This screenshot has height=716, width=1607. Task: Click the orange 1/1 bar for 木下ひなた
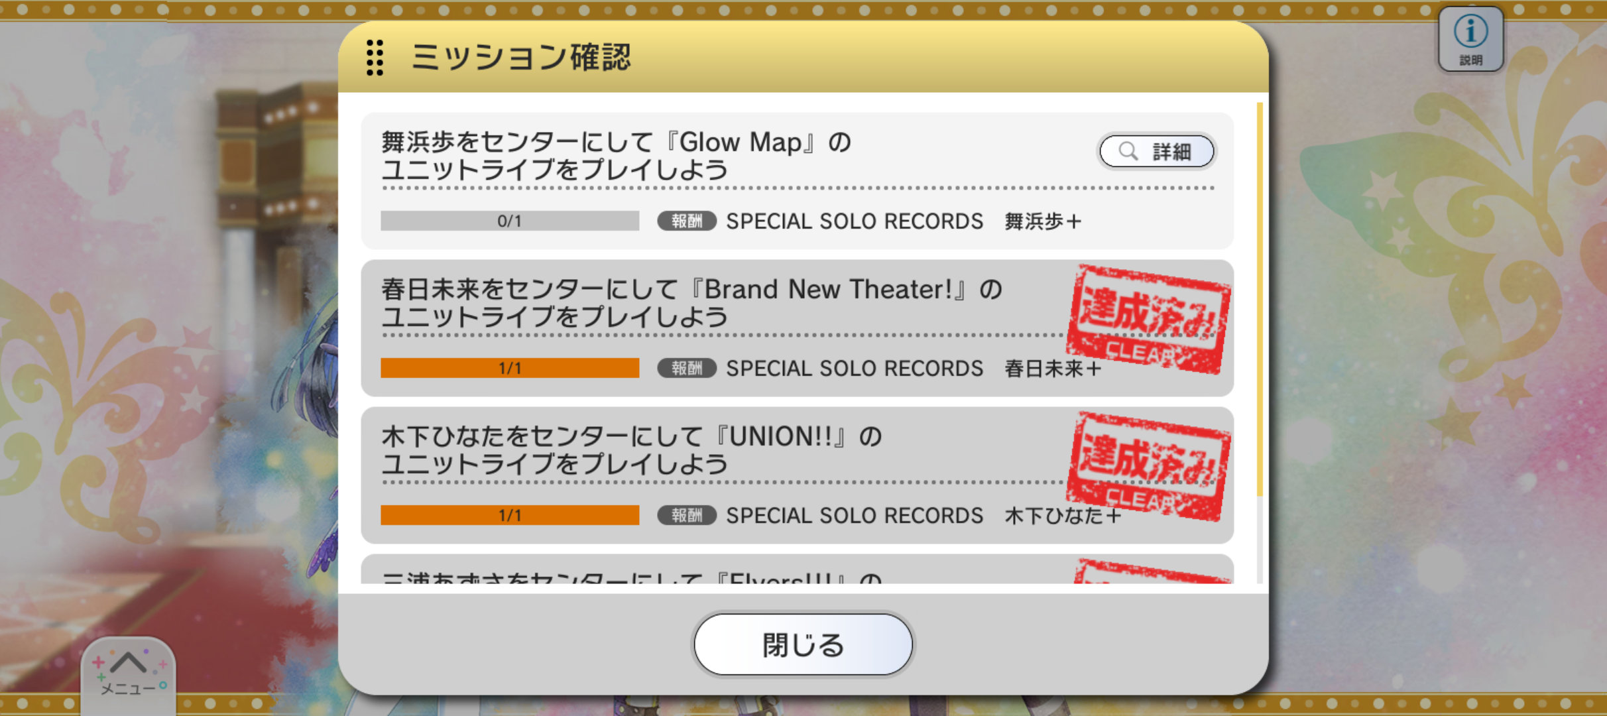tap(510, 515)
